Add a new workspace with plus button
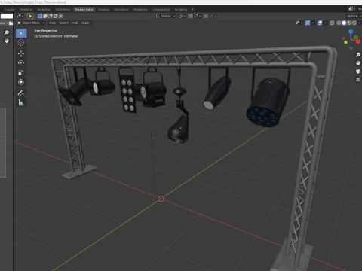Viewport: 362px width, 271px height. point(193,10)
